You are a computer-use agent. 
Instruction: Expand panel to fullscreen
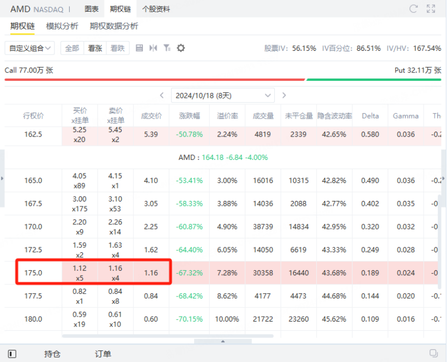pyautogui.click(x=431, y=9)
